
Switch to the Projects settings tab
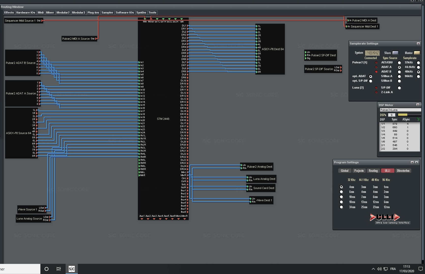[x=359, y=171]
